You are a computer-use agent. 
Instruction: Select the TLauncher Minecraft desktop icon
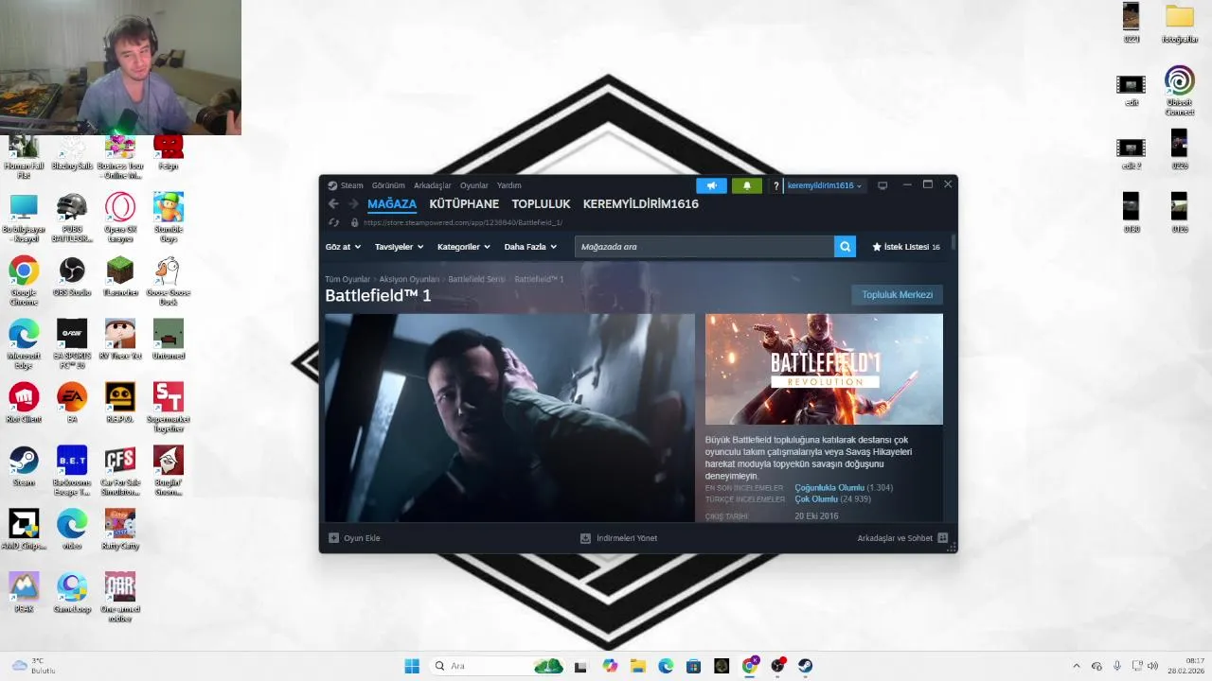(120, 277)
